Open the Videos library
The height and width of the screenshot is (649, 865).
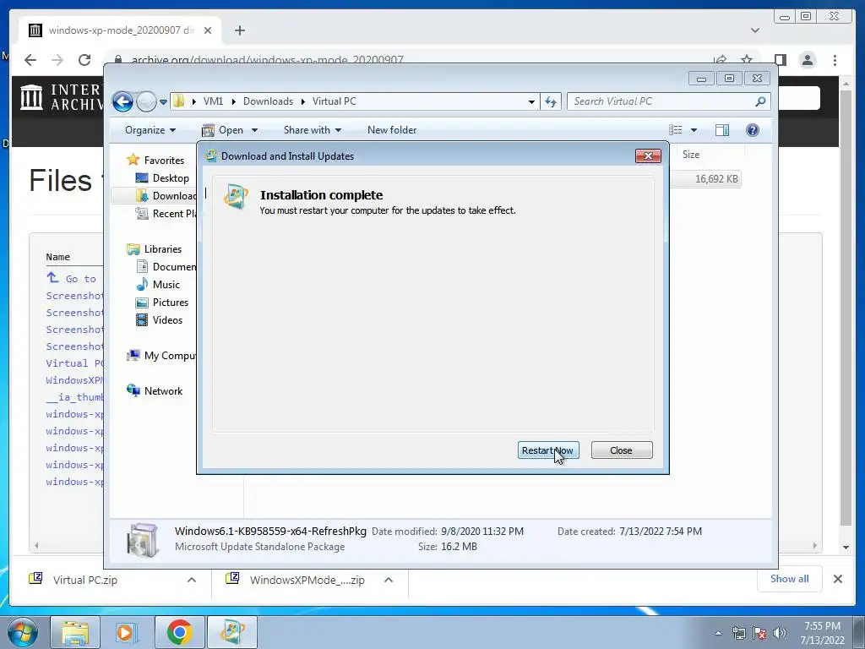click(x=159, y=320)
